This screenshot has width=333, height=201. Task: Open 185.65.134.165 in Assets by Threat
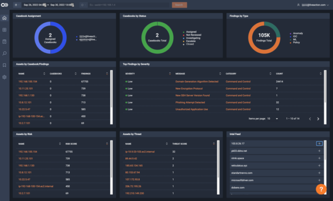[x=134, y=166]
